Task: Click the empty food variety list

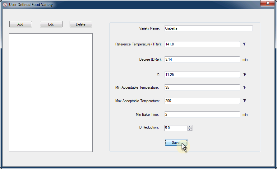Action: coord(51,92)
